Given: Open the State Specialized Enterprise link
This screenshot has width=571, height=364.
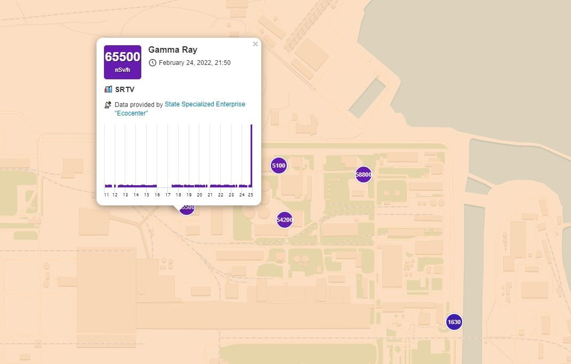Looking at the screenshot, I should tap(205, 104).
